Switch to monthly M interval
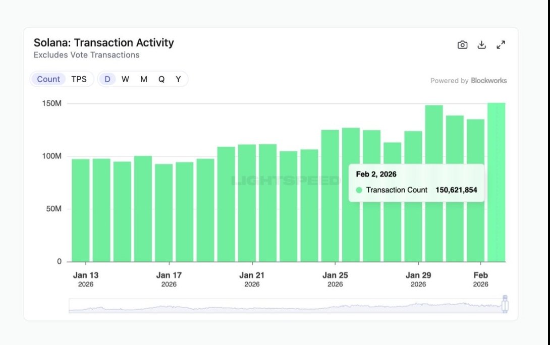Viewport: 550px width, 345px height. tap(144, 79)
